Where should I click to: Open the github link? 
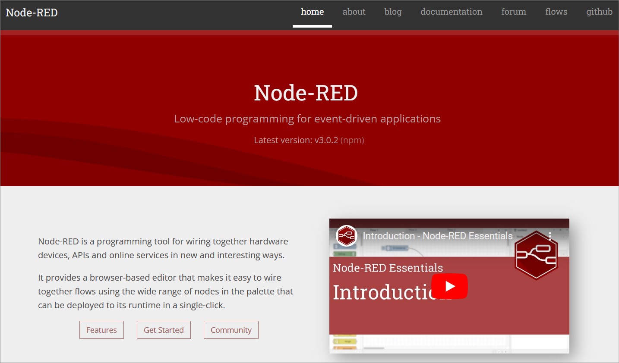point(599,12)
